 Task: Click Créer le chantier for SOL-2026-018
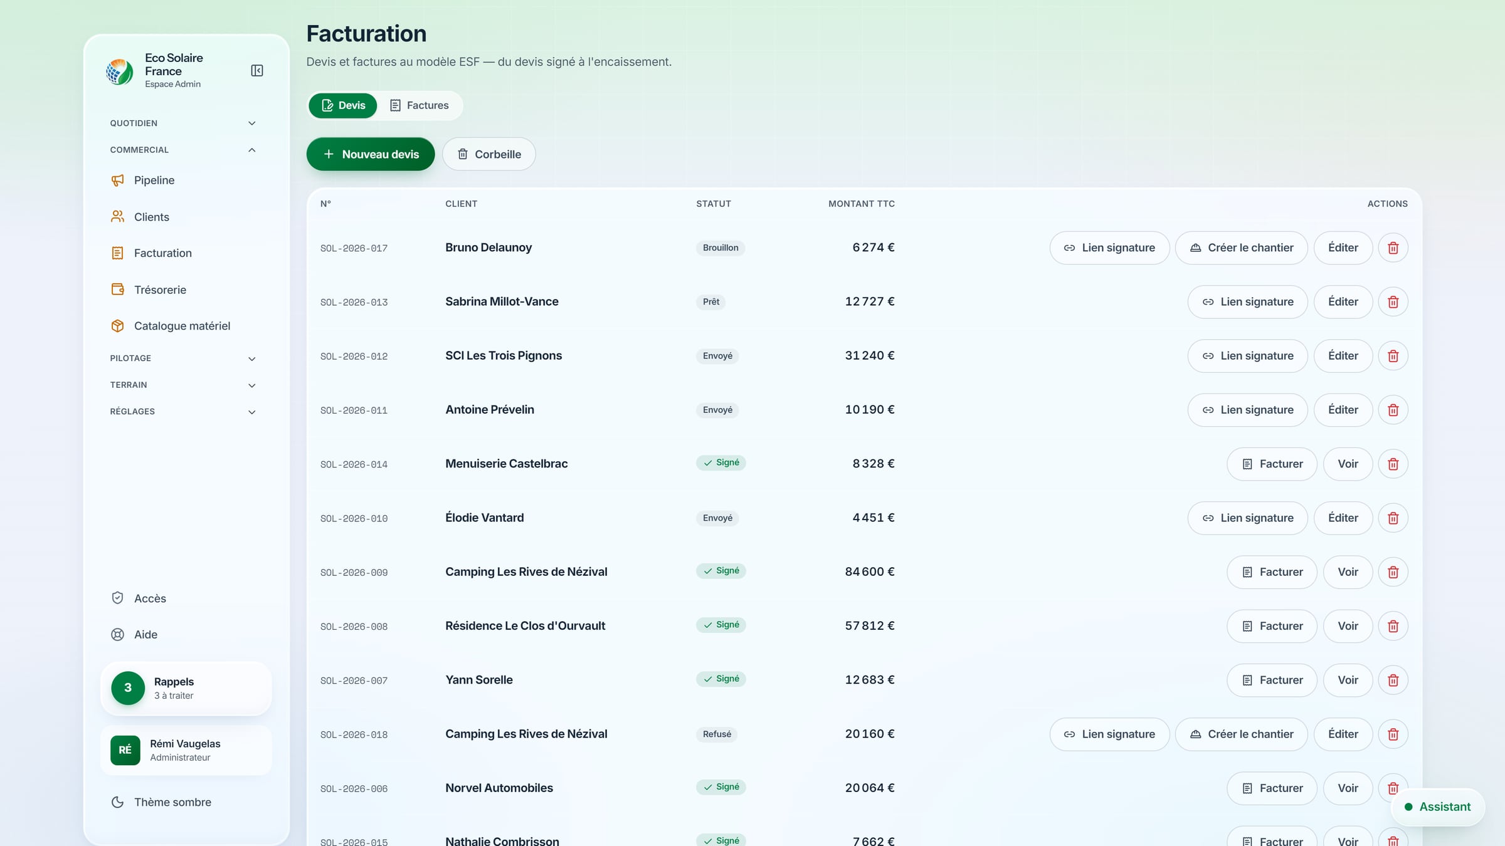tap(1242, 734)
